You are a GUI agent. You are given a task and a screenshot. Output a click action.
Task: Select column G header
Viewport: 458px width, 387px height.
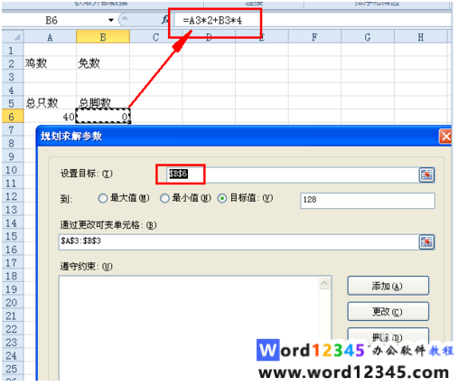tap(368, 37)
